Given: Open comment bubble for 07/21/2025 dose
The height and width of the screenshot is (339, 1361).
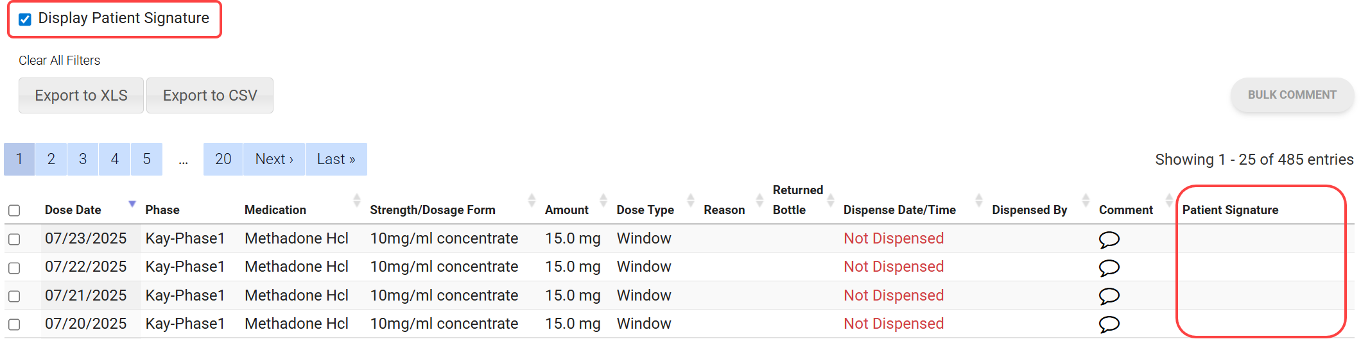Looking at the screenshot, I should 1109,296.
